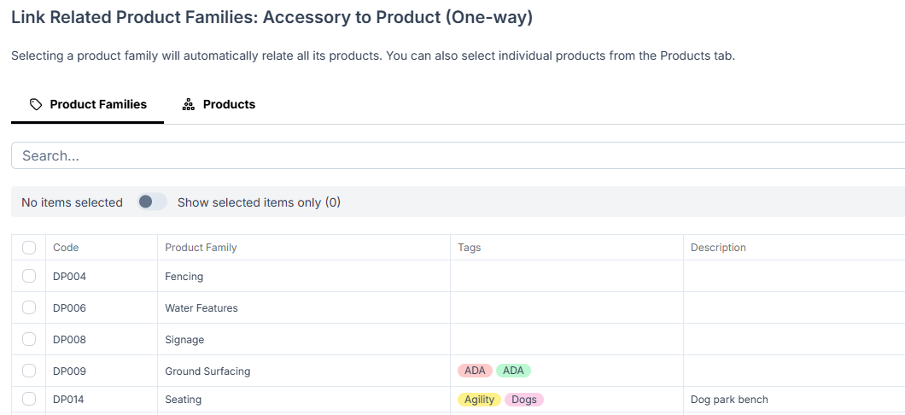
Task: Click the pink Dogs tag
Action: (524, 400)
